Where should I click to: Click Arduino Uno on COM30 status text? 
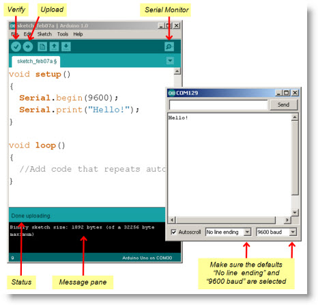click(147, 258)
